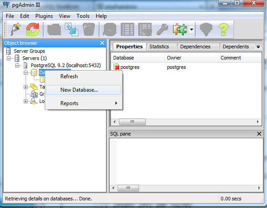Click the Refresh object toolbar icon

click(33, 30)
